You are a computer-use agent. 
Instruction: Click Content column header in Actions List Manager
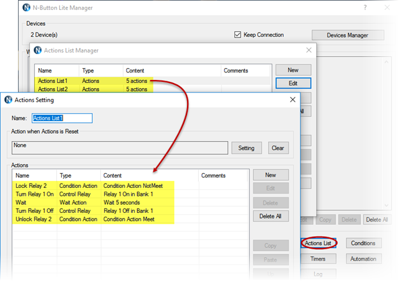pos(172,71)
